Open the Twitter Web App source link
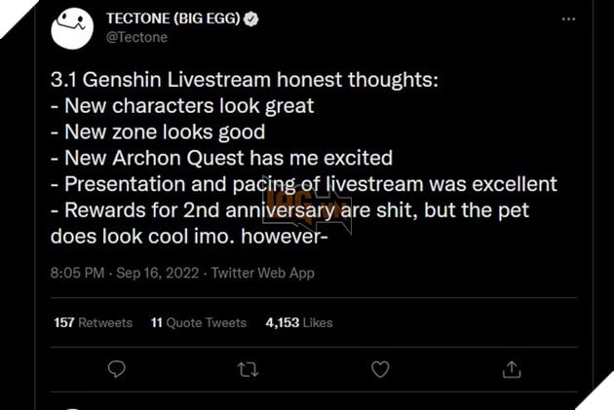 pos(263,273)
